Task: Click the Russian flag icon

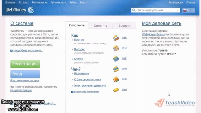Action: pos(185,10)
